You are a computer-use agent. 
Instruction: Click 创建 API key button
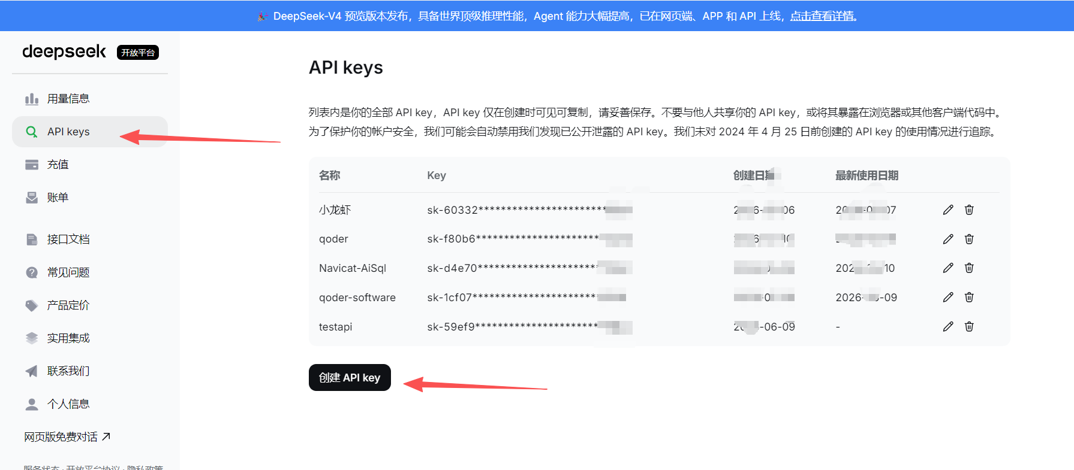pyautogui.click(x=350, y=378)
